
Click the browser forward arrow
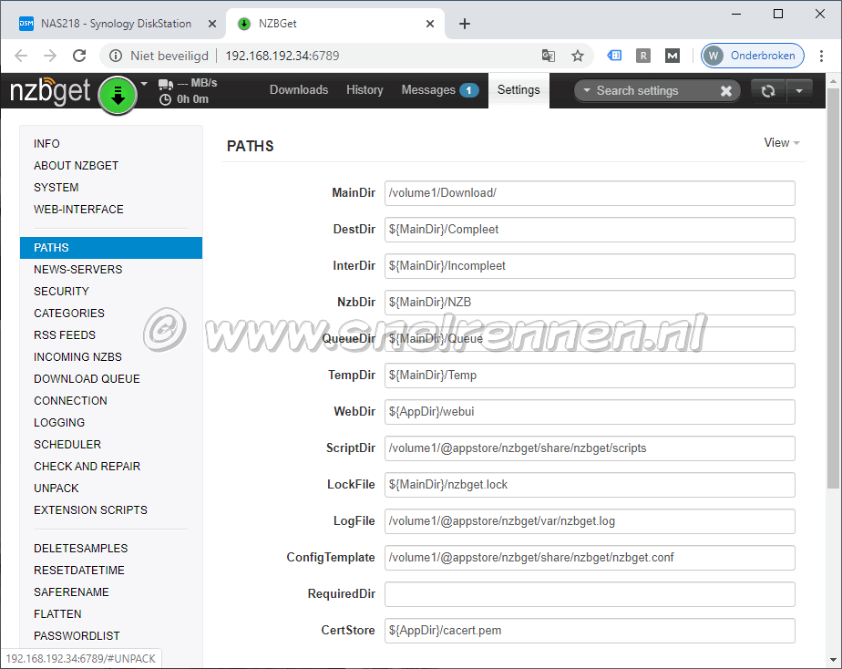coord(50,56)
